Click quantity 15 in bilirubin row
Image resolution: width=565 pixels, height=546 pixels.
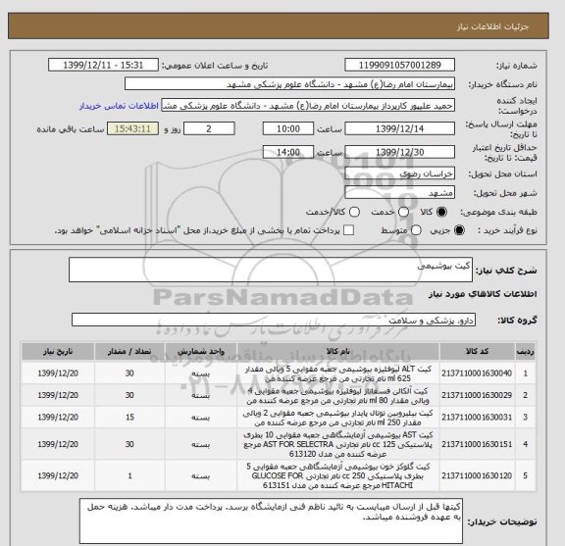tap(129, 418)
